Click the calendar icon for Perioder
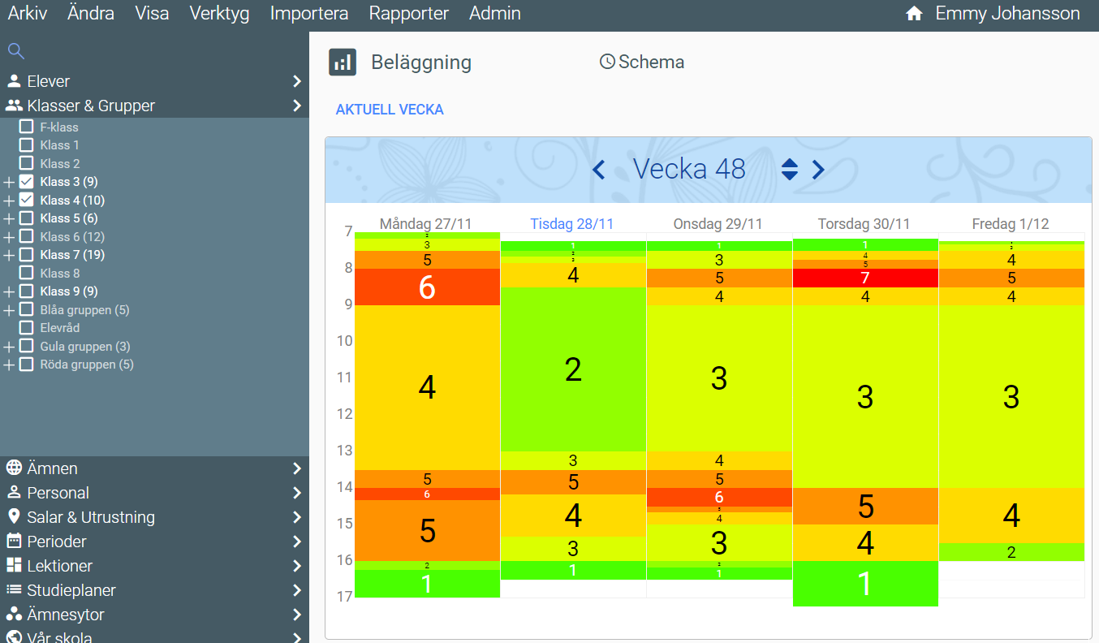 14,542
